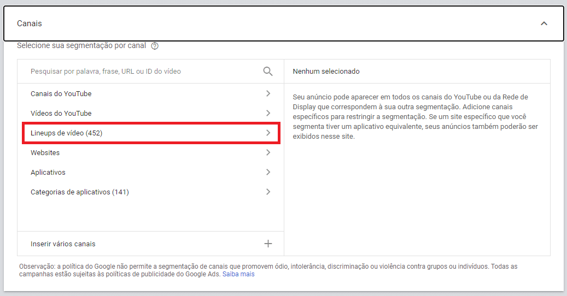Select the Websites option

pyautogui.click(x=45, y=153)
